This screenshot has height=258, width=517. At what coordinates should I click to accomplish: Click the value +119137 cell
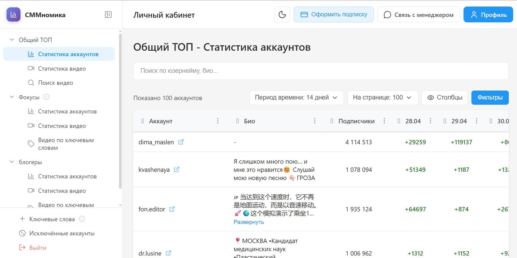461,142
